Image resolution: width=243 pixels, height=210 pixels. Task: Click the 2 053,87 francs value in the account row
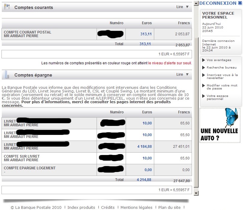click(182, 34)
